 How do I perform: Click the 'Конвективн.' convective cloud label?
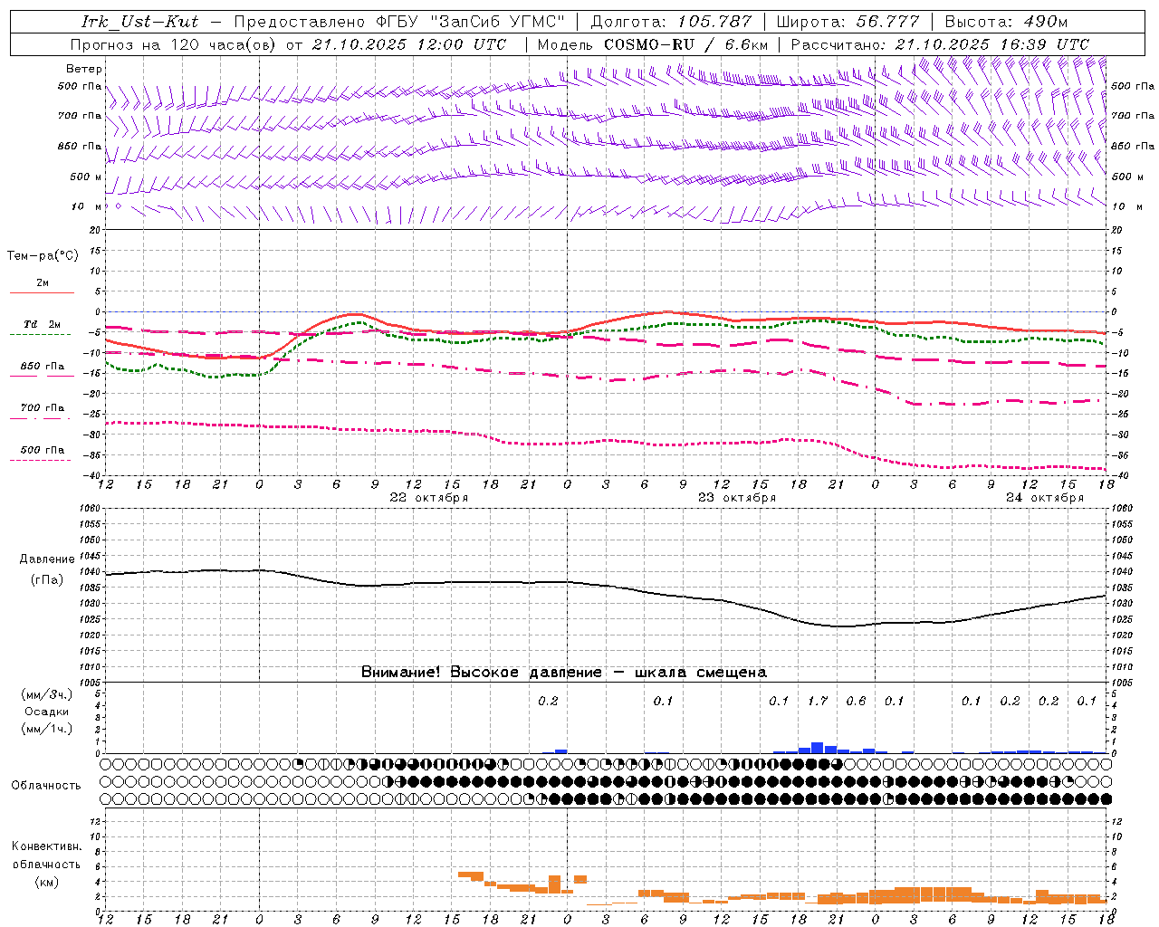[46, 846]
